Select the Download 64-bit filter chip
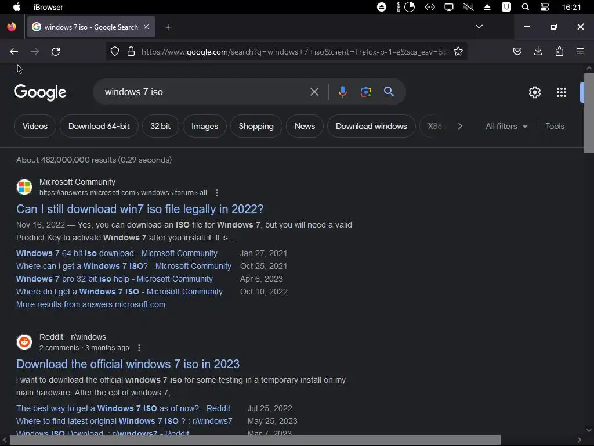 pos(99,126)
